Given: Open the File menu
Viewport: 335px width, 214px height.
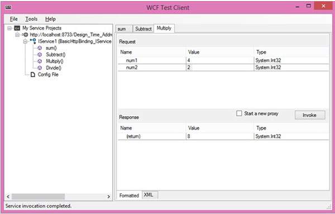Looking at the screenshot, I should (x=13, y=19).
